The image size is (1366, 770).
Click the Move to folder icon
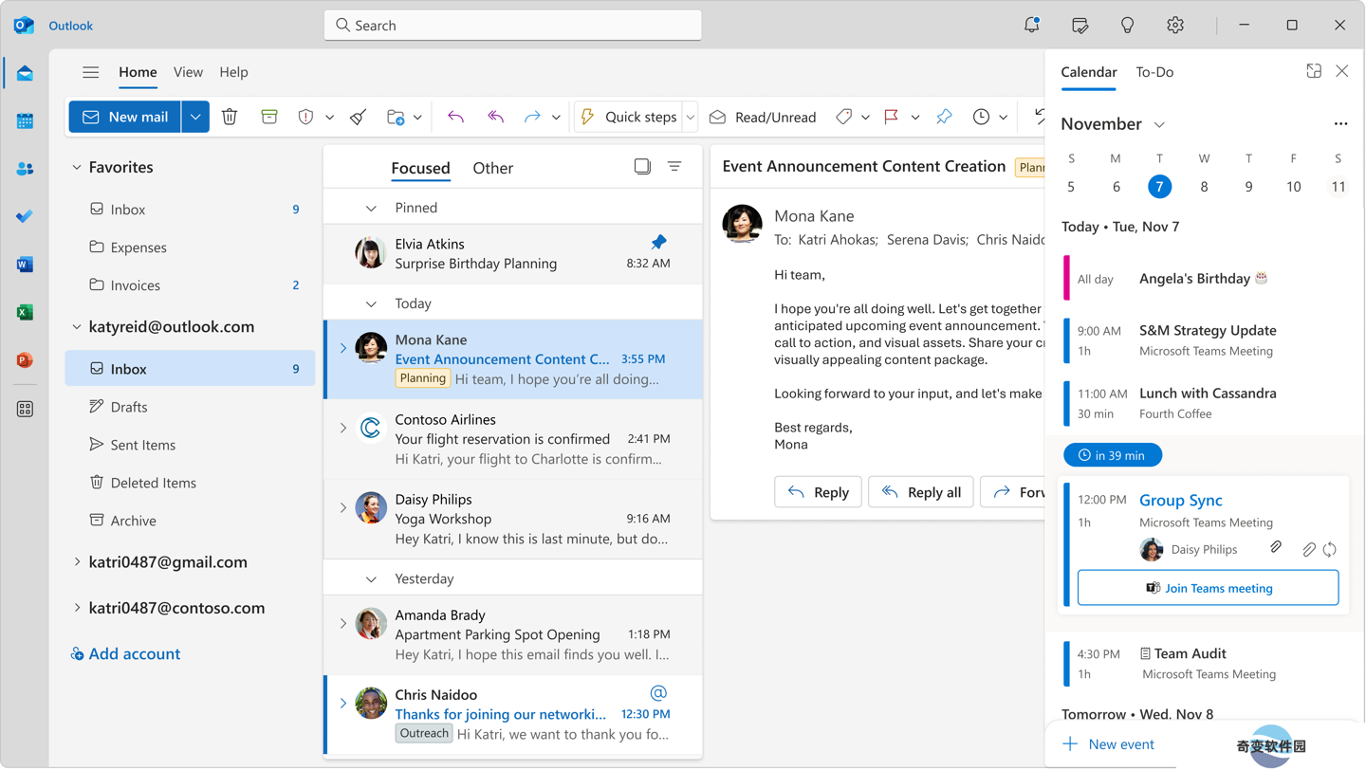[396, 117]
